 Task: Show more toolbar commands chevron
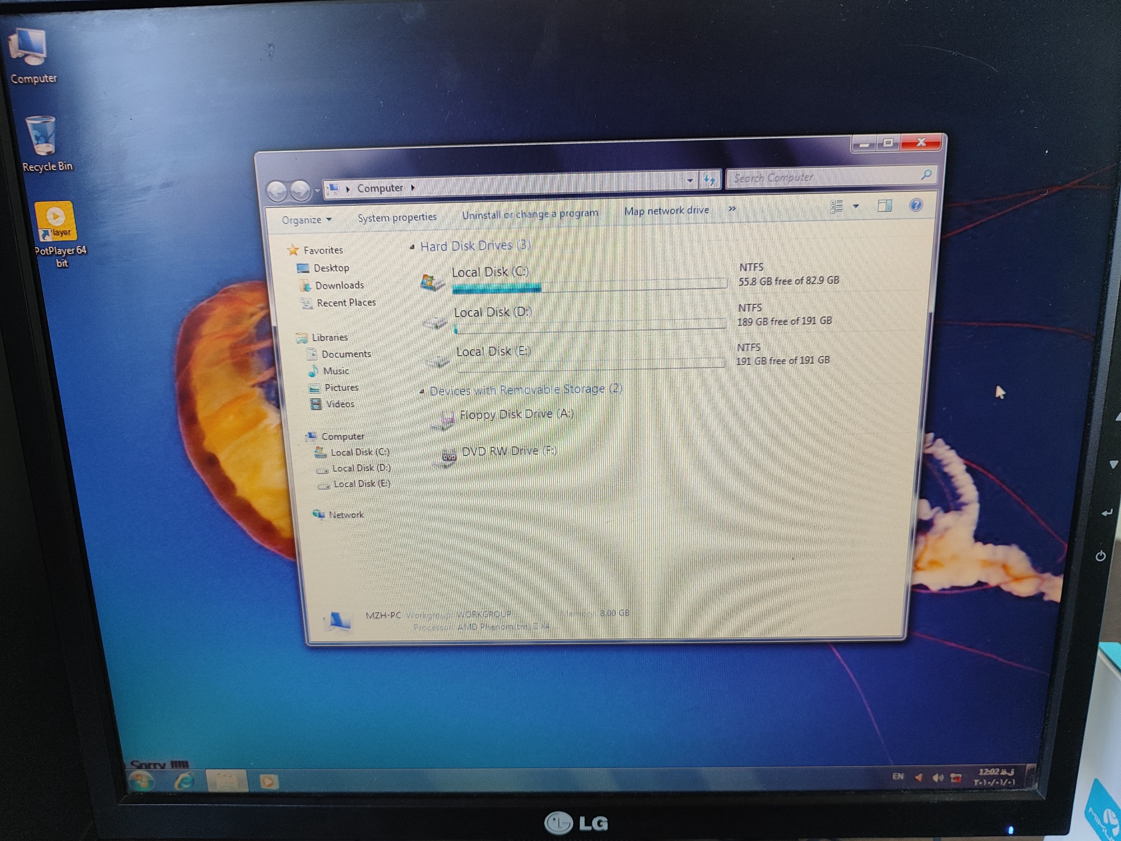pos(732,209)
